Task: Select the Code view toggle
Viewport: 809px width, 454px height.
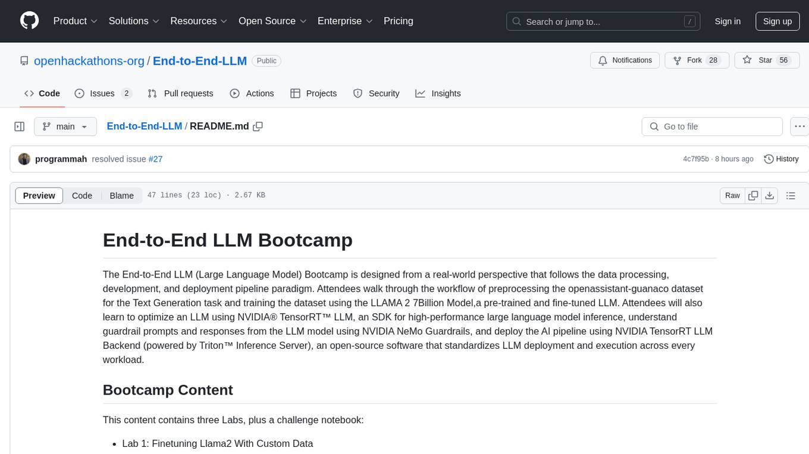Action: tap(82, 196)
